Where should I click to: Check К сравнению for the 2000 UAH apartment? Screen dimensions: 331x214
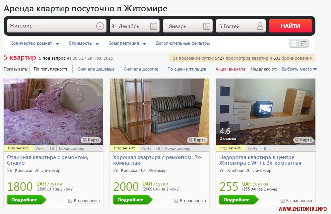click(176, 201)
